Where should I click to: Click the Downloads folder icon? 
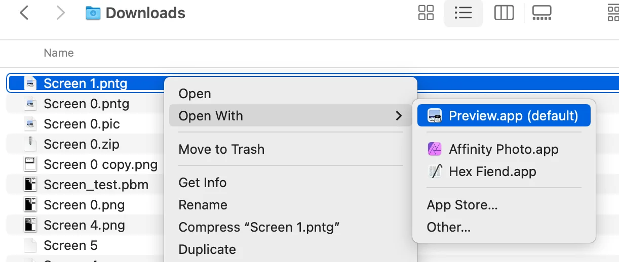coord(93,13)
